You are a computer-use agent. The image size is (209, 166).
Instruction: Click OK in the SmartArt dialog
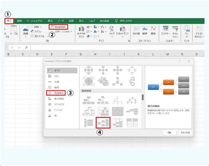point(169,132)
